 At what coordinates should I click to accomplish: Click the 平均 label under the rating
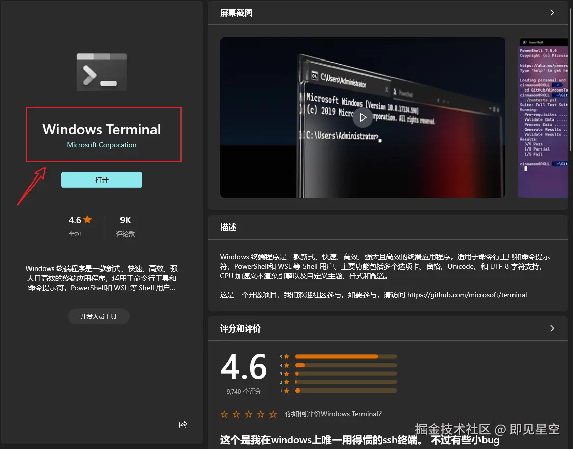pyautogui.click(x=75, y=233)
